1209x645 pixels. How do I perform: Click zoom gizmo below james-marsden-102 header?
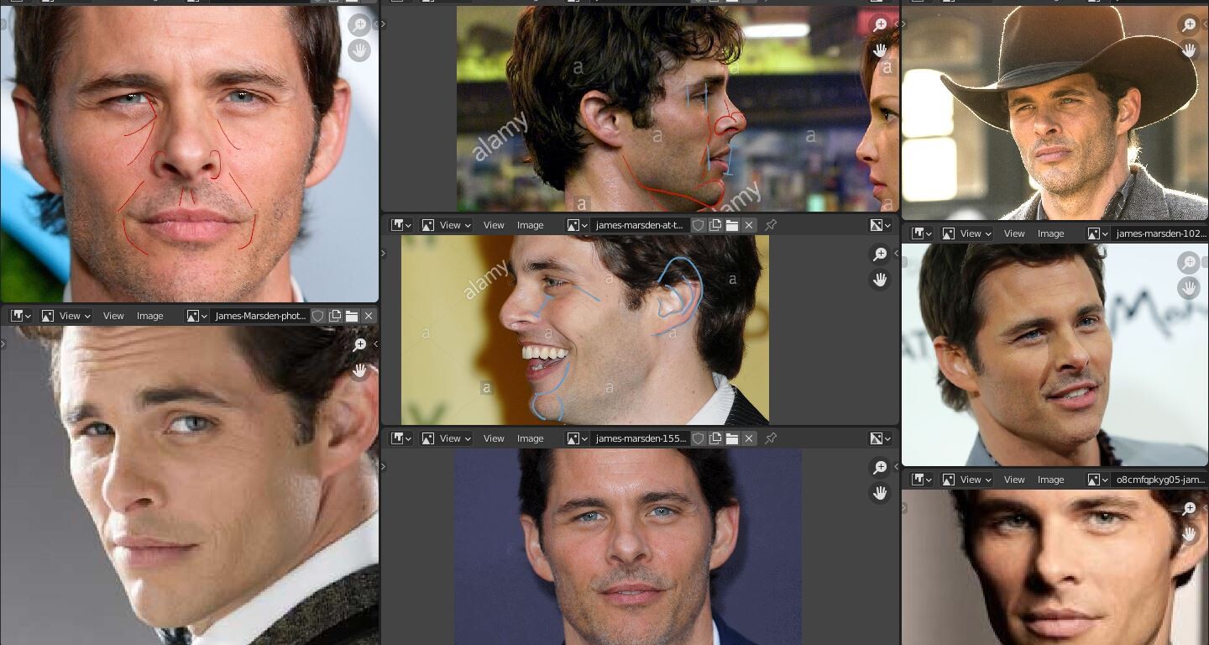(x=1189, y=263)
